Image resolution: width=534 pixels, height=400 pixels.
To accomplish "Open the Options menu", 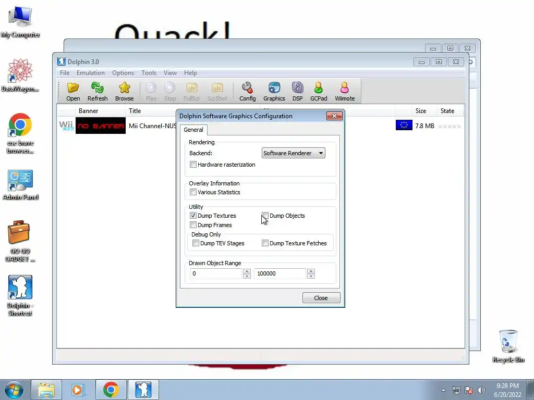I will click(x=123, y=73).
